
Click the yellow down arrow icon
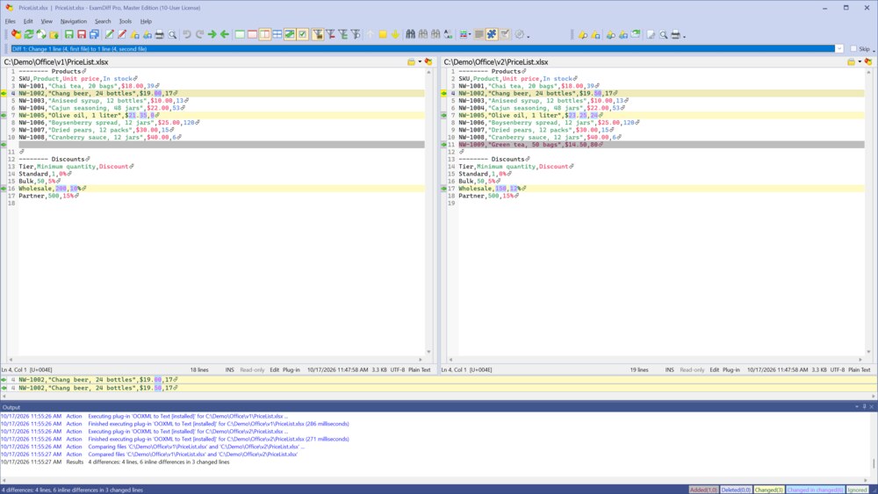[395, 35]
